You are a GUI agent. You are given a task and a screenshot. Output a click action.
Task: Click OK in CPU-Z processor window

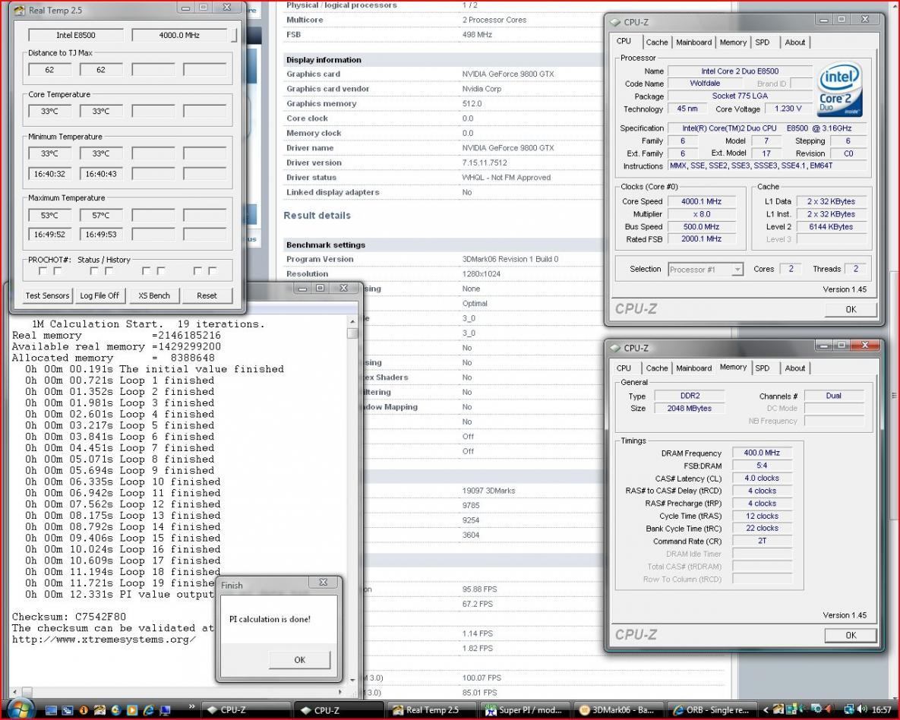coord(851,309)
